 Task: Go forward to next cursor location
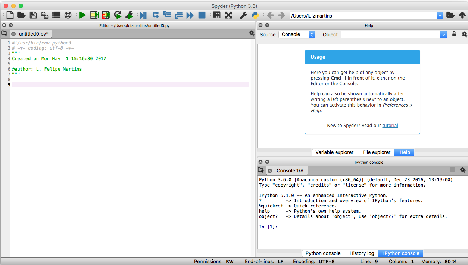click(x=281, y=15)
